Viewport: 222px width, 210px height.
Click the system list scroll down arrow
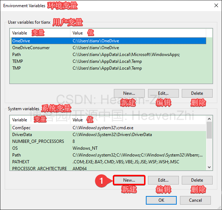click(x=209, y=167)
